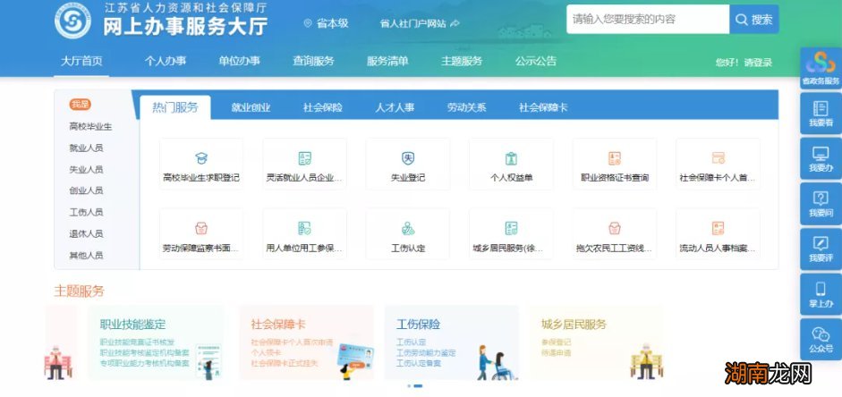The height and width of the screenshot is (397, 842).
Task: Open the 社会保障卡 theme card
Action: pyautogui.click(x=306, y=342)
